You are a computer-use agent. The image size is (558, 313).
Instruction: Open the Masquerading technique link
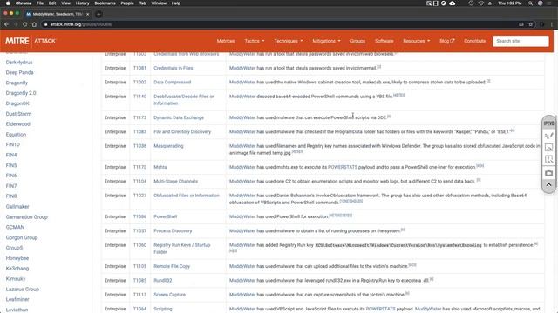pyautogui.click(x=168, y=146)
